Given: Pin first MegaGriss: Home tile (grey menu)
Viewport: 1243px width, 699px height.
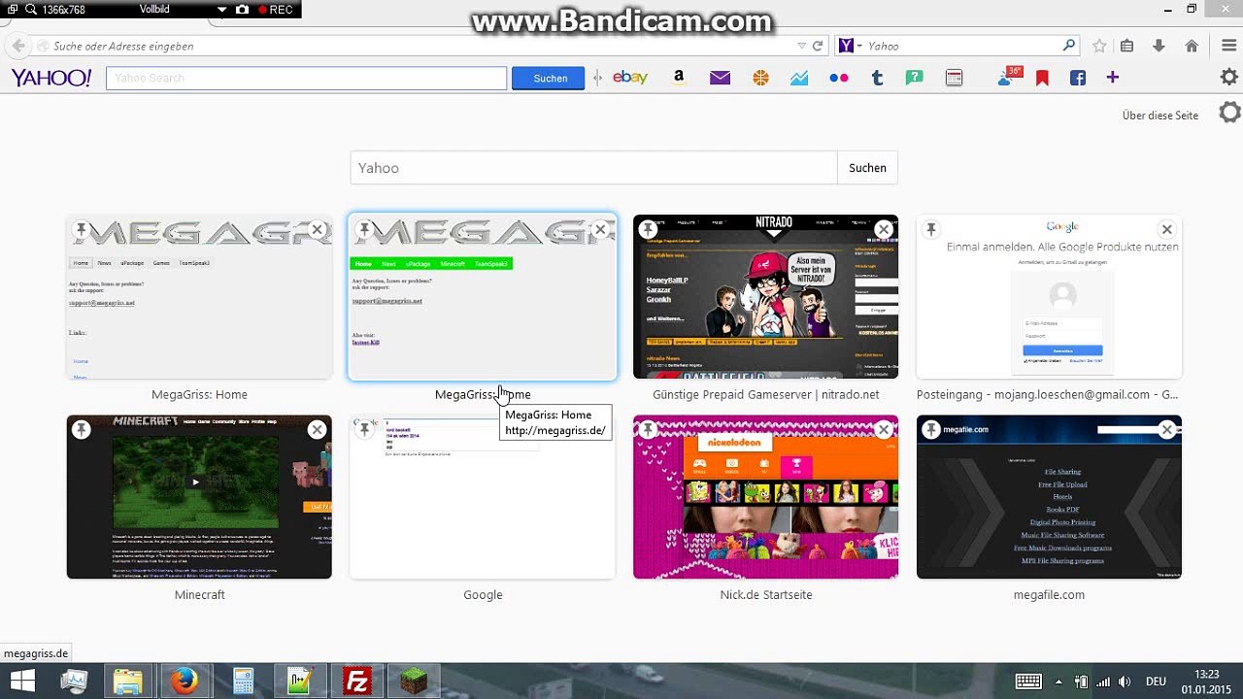Looking at the screenshot, I should point(82,230).
